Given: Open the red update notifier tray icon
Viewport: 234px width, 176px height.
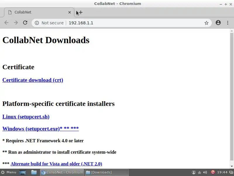Looking at the screenshot, I should pos(213,172).
